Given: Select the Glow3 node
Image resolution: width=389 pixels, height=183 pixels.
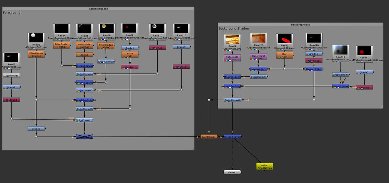Looking at the screenshot, I should pyautogui.click(x=84, y=54).
